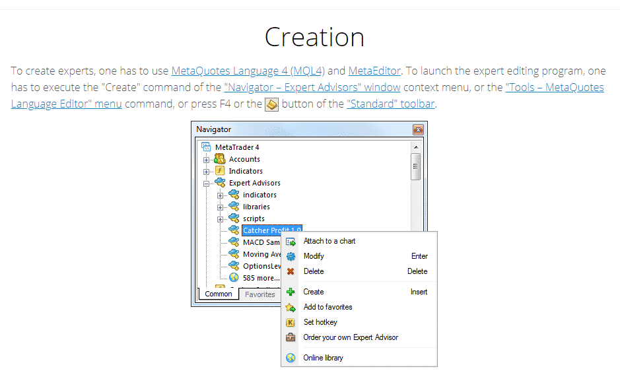
Task: Open the "Tools – MetaQuotes Language Editor" menu link
Action: (x=555, y=87)
